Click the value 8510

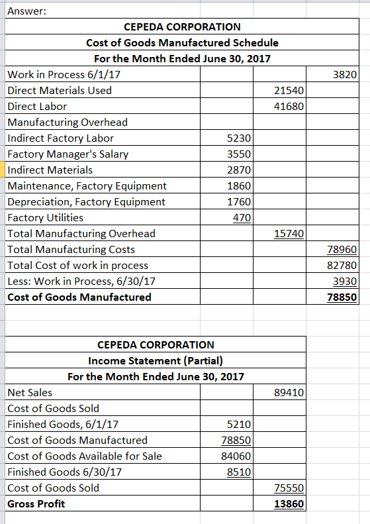(x=239, y=472)
